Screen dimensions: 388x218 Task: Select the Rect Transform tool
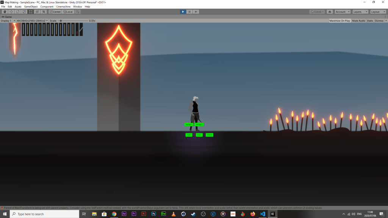31,12
